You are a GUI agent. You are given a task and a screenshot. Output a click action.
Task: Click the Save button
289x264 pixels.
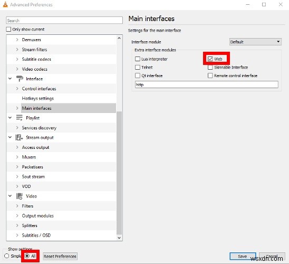click(x=243, y=256)
